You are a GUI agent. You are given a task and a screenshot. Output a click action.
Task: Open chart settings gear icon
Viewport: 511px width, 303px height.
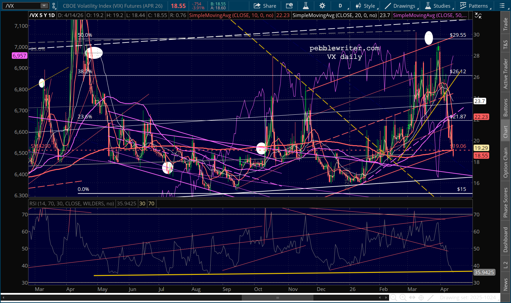point(322,6)
